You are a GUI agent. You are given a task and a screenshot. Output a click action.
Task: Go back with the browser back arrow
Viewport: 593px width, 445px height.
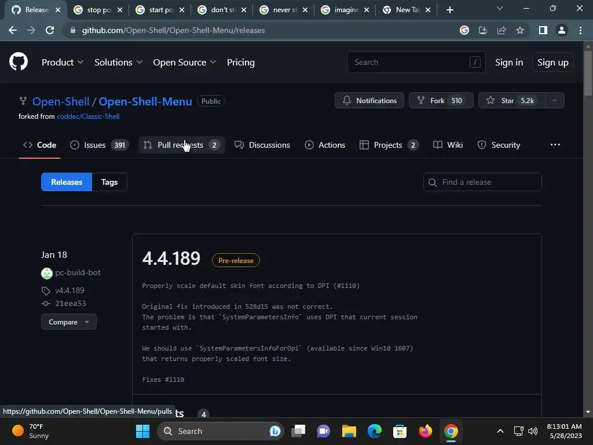point(13,30)
